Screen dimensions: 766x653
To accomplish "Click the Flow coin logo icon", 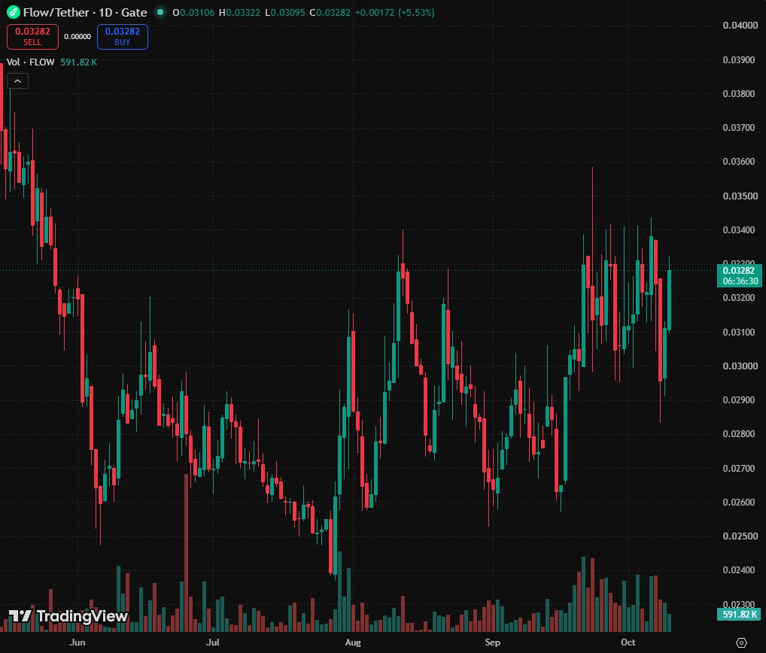I will click(14, 12).
